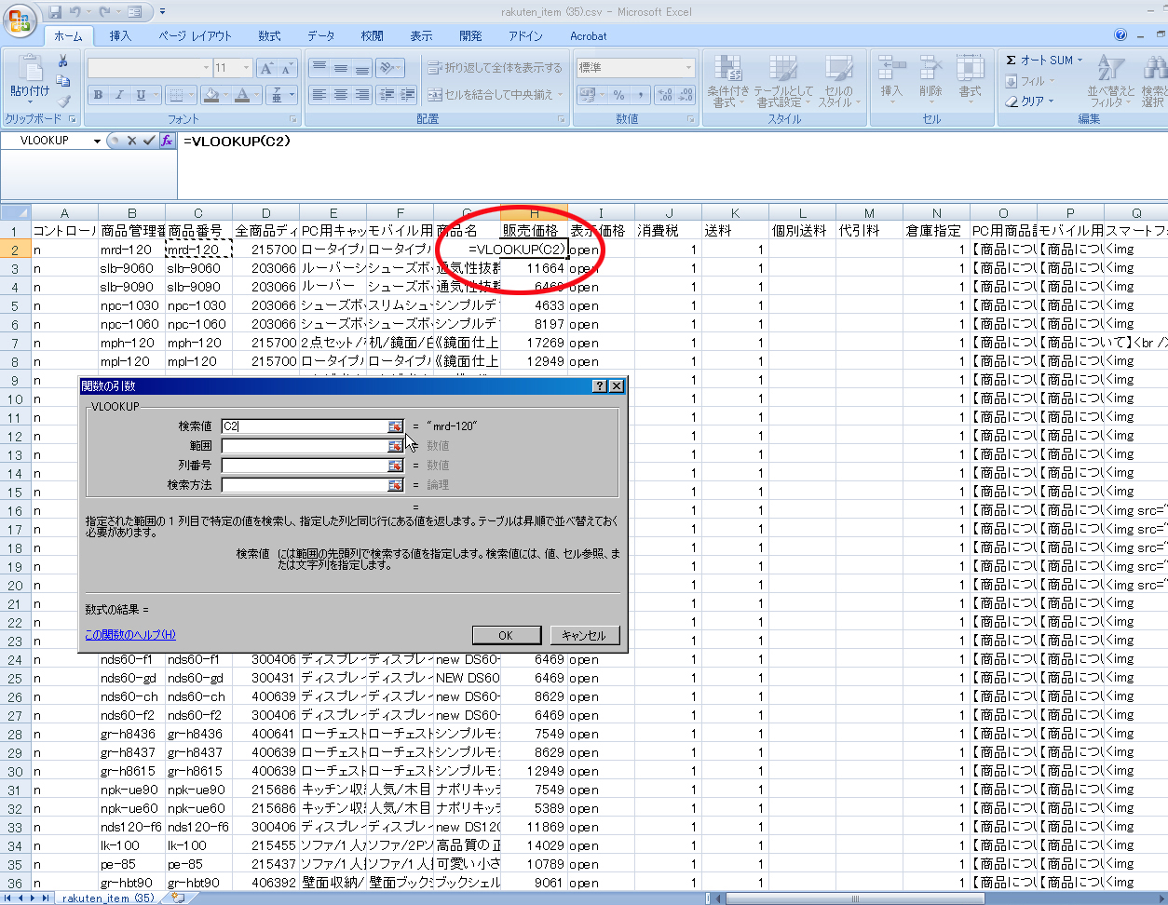Click the Copy icon in clipboard group
This screenshot has width=1168, height=905.
62,81
